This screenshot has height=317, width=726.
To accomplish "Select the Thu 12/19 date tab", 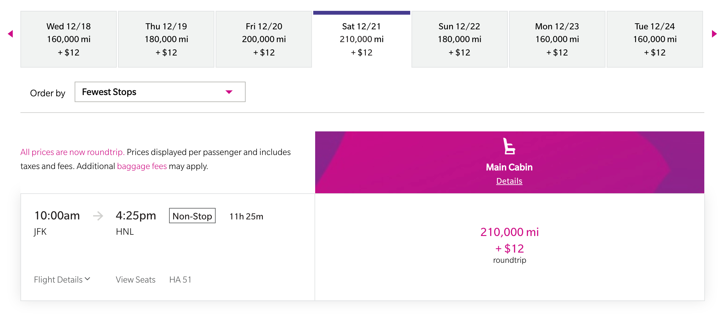I will (166, 39).
